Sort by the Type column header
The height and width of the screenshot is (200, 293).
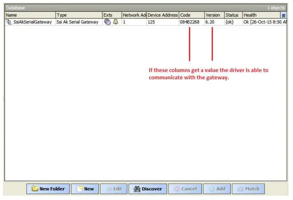79,15
